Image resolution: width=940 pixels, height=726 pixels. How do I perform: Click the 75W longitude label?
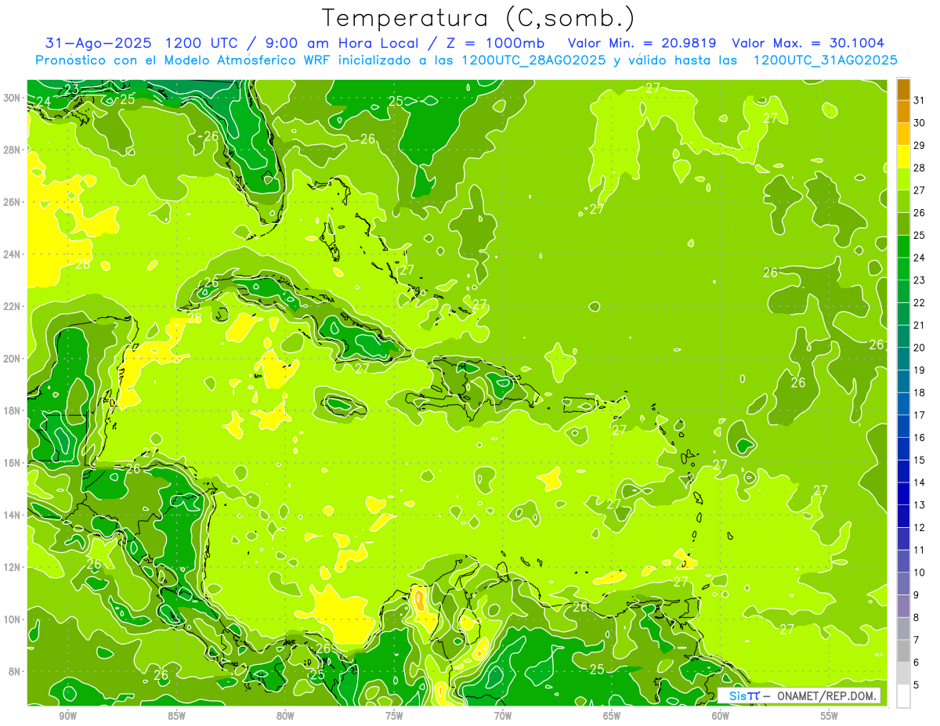pyautogui.click(x=394, y=717)
